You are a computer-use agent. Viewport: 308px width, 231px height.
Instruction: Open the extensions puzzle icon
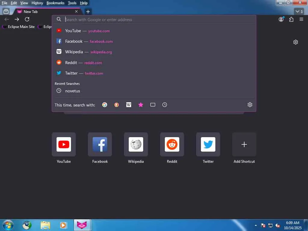coord(291,19)
